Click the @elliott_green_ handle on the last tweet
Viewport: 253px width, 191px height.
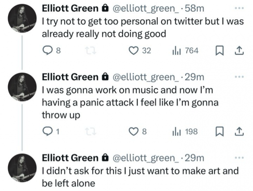tap(146, 158)
